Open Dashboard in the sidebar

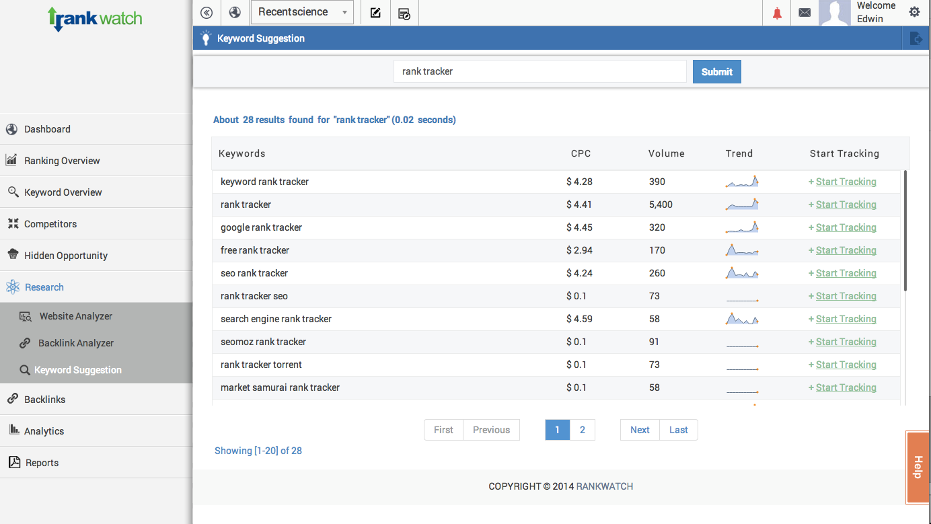coord(96,129)
